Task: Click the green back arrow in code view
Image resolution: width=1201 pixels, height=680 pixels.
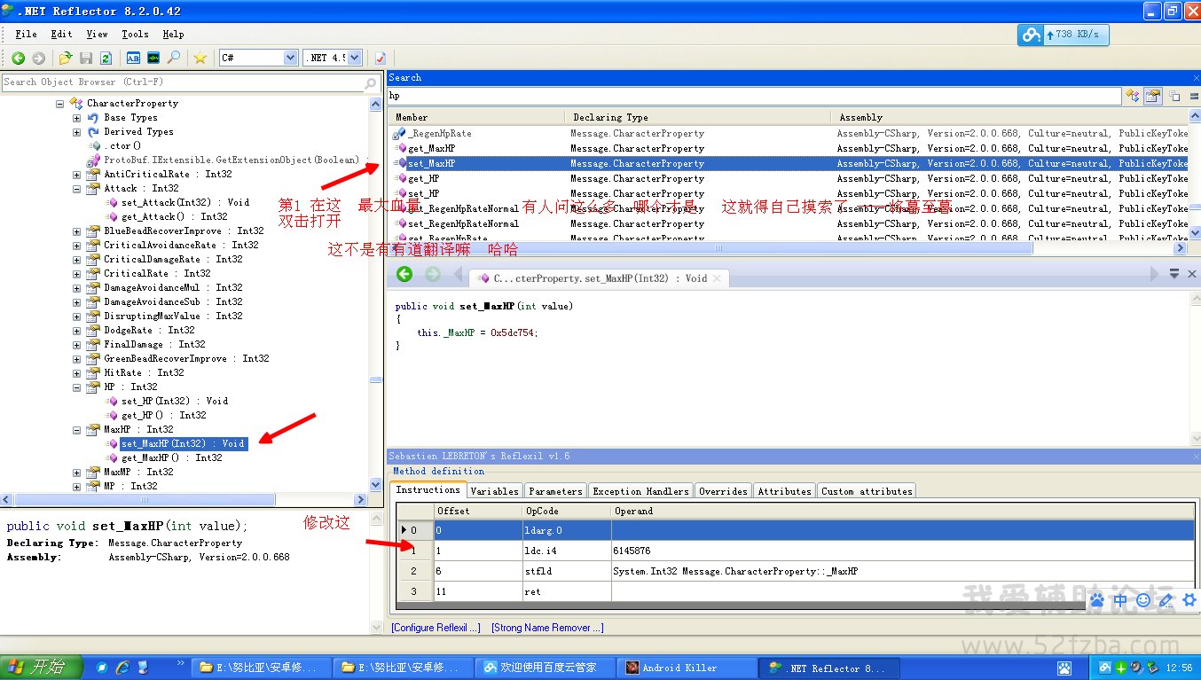Action: (404, 274)
